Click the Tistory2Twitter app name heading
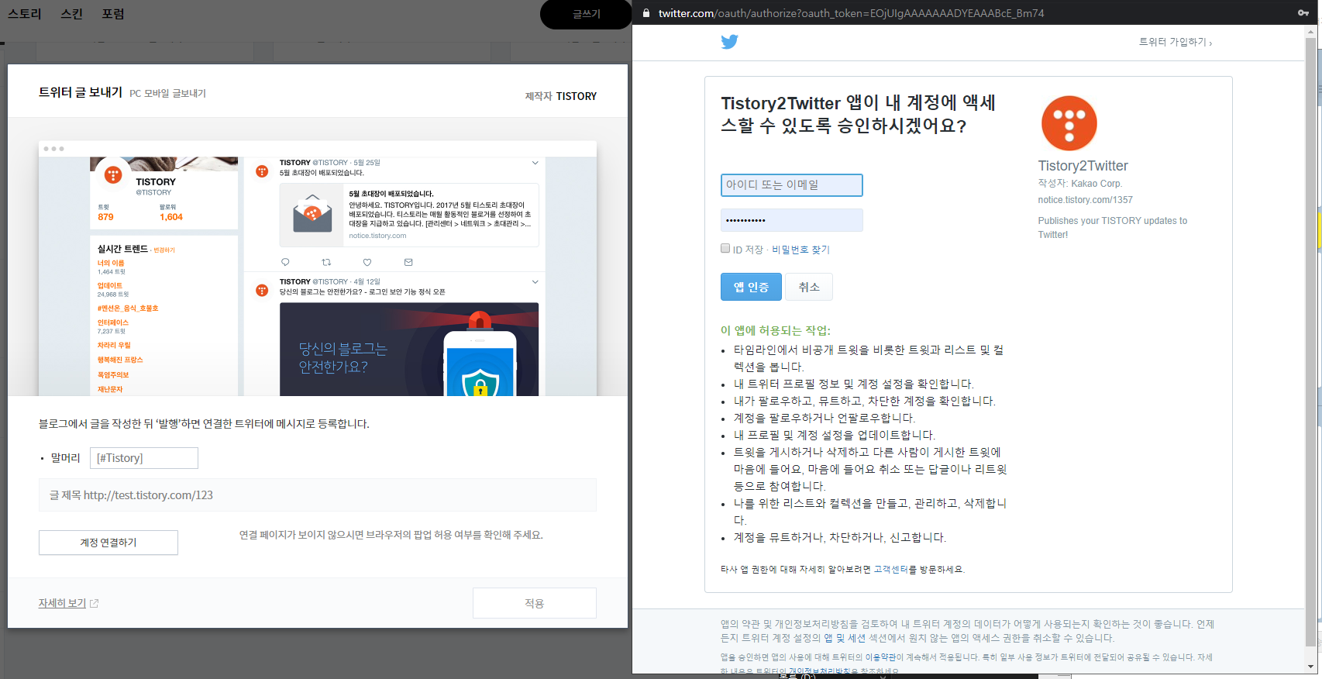Viewport: 1322px width, 679px height. click(1083, 166)
